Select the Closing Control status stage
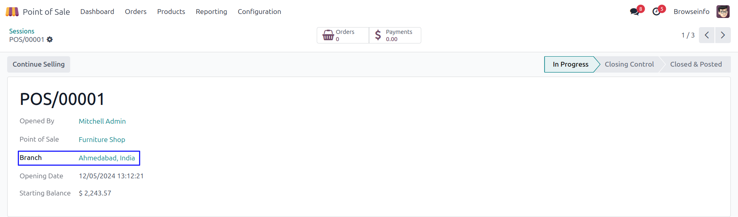Screen dimensions: 738x217 coord(629,64)
